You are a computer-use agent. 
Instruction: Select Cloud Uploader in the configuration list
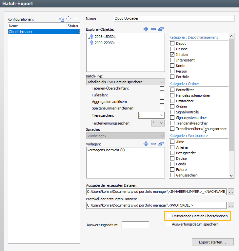tap(43, 32)
